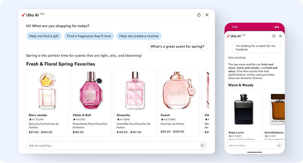The width and height of the screenshot is (303, 163).
Task: Click the 'Viktor & Rolf' brand name
Action: tap(82, 115)
